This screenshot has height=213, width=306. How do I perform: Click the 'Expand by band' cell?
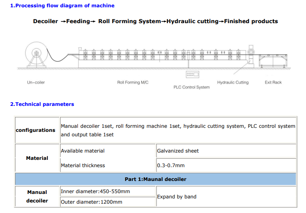pos(177,197)
